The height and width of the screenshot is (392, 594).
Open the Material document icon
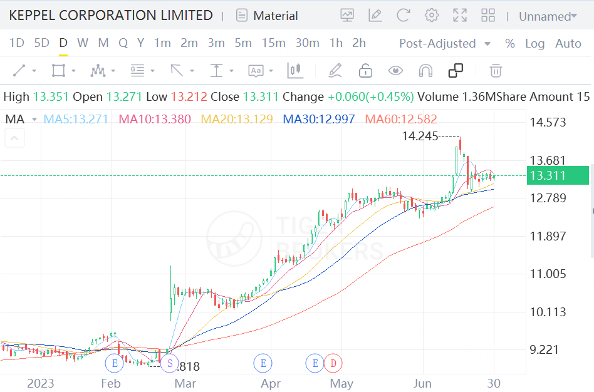coord(242,16)
